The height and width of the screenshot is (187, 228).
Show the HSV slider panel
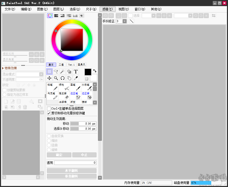point(62,15)
